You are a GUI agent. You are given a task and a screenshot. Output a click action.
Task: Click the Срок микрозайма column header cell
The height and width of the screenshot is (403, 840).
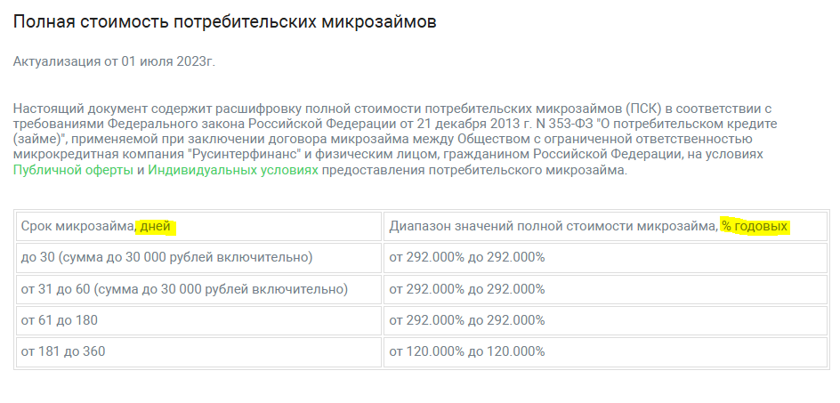[198, 226]
